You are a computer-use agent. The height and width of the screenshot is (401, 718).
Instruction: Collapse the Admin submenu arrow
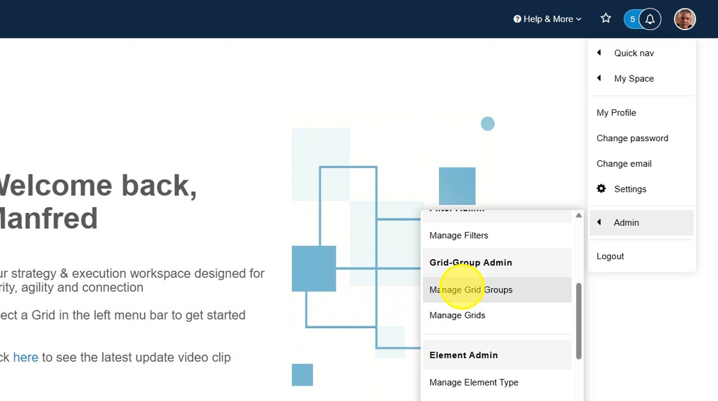click(599, 223)
